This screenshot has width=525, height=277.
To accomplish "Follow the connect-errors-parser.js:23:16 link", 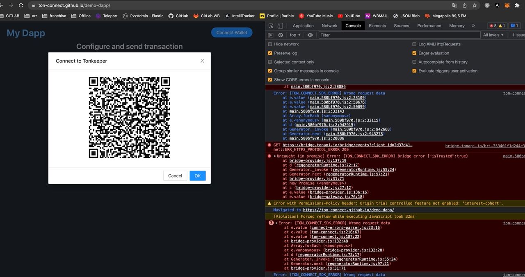I will (x=347, y=227).
